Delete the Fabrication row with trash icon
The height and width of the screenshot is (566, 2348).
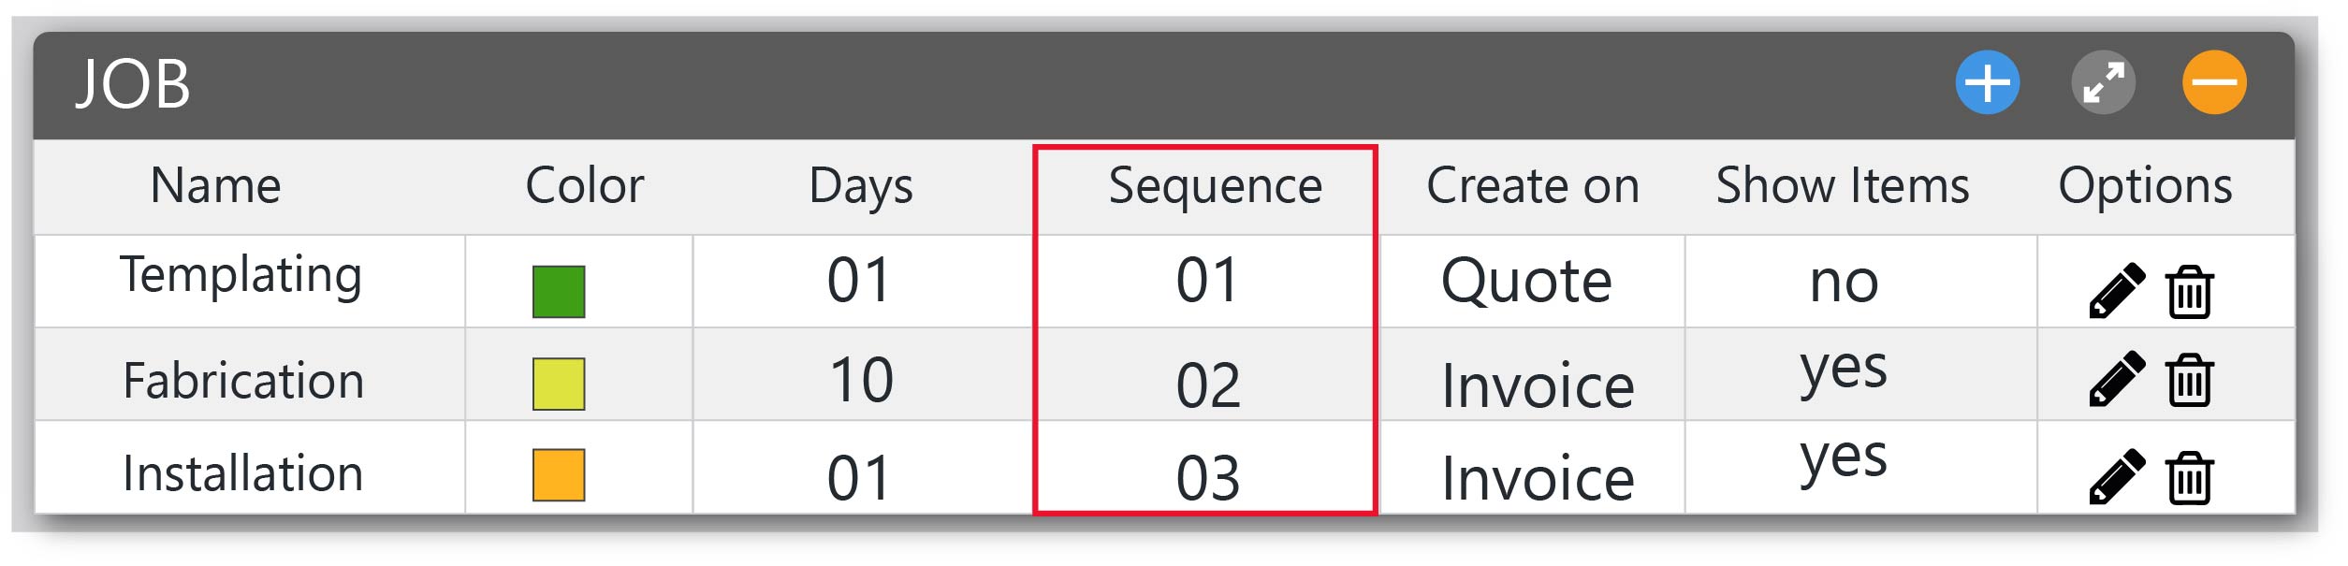pyautogui.click(x=2189, y=380)
